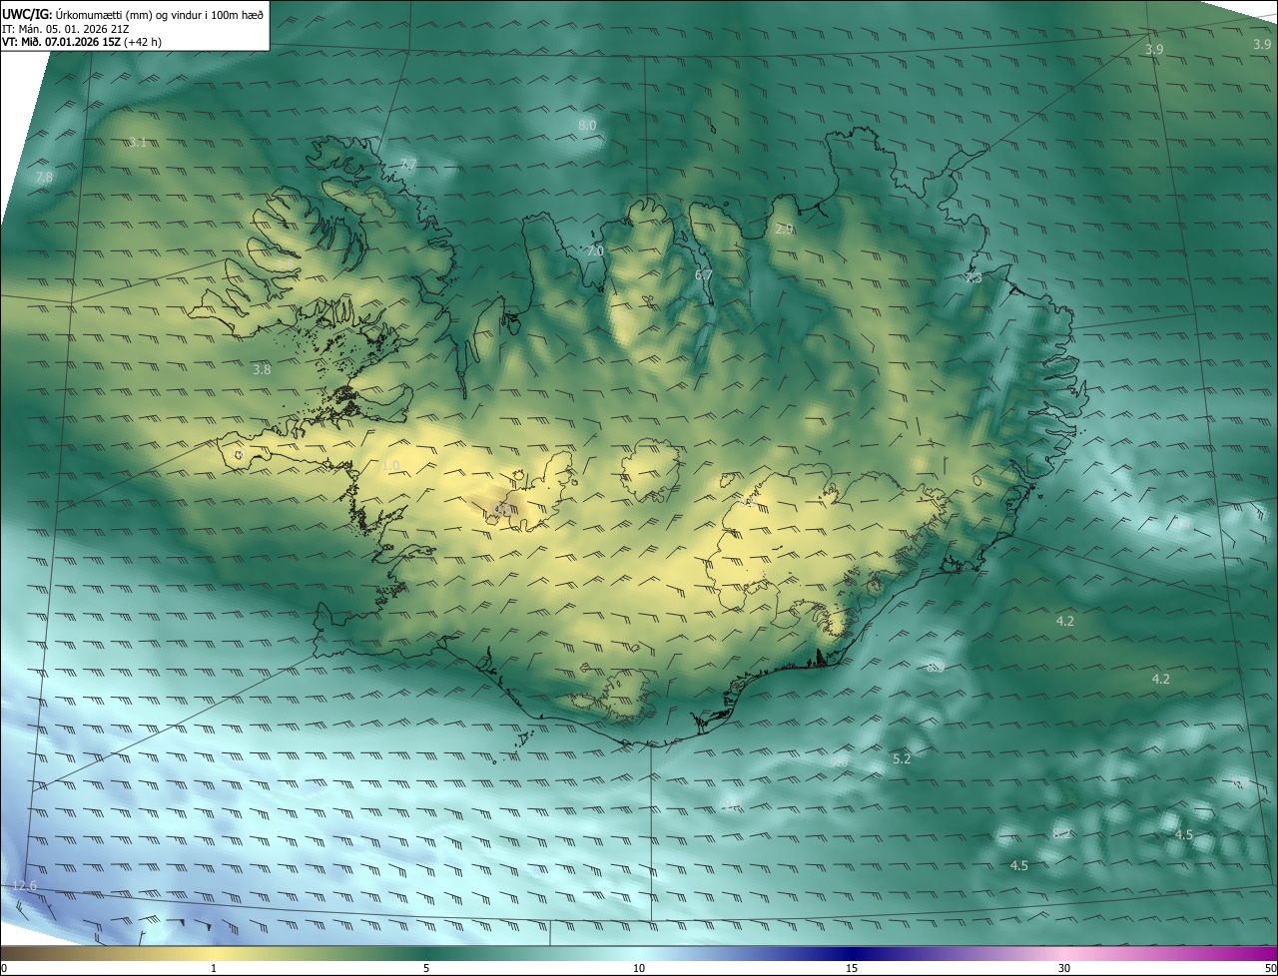This screenshot has height=976, width=1278.
Task: Click the 12.6 value on the map
Action: tap(24, 886)
